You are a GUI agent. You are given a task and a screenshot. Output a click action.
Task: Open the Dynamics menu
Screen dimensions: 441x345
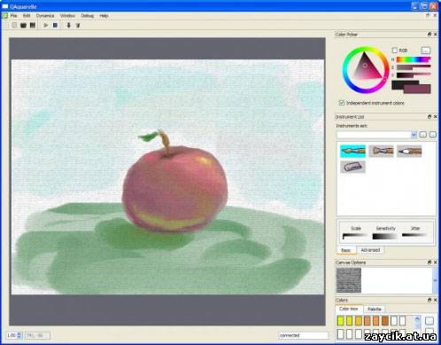(x=45, y=16)
